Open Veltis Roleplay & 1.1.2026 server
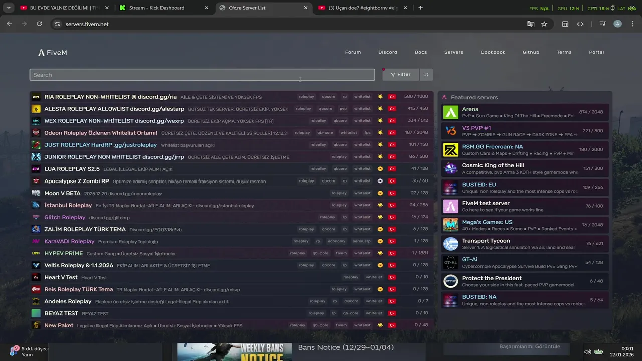642x361 pixels. pos(231,265)
